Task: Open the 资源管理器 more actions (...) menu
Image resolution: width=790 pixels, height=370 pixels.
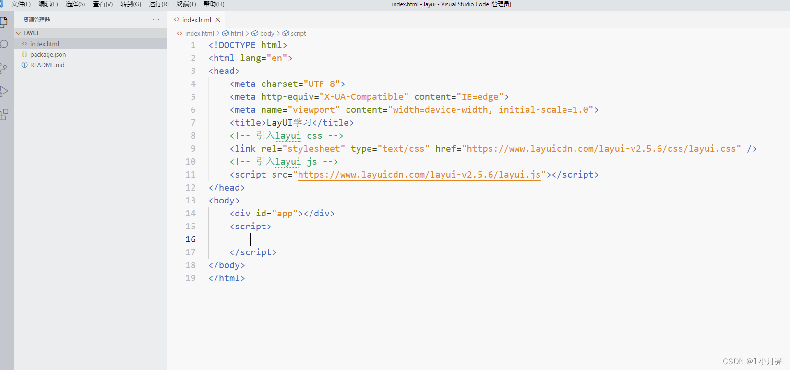Action: (x=156, y=20)
